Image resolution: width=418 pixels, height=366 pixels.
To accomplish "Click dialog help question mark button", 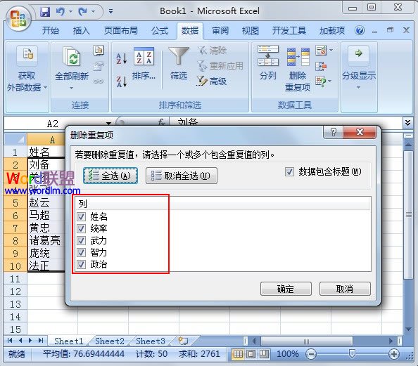I will pos(334,132).
